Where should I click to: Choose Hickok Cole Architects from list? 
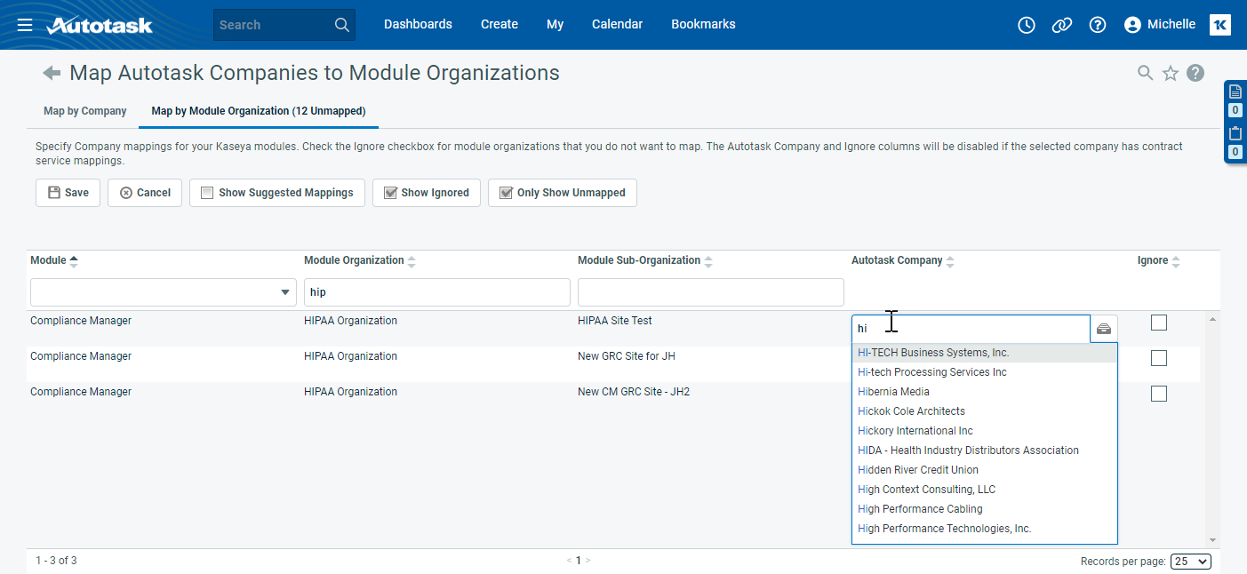[985, 411]
